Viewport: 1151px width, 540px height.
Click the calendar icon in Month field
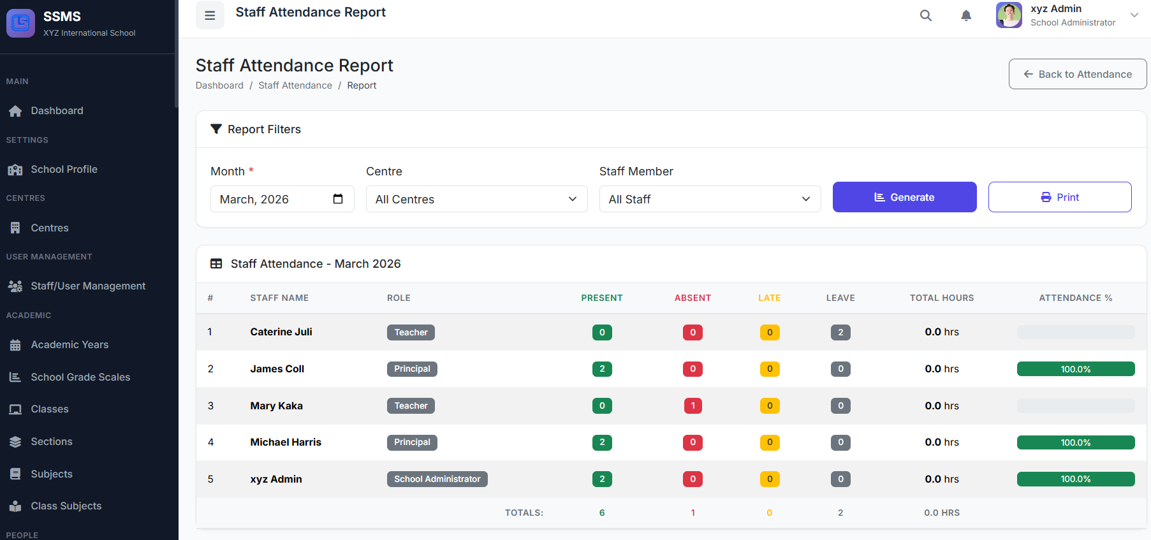[x=338, y=199]
